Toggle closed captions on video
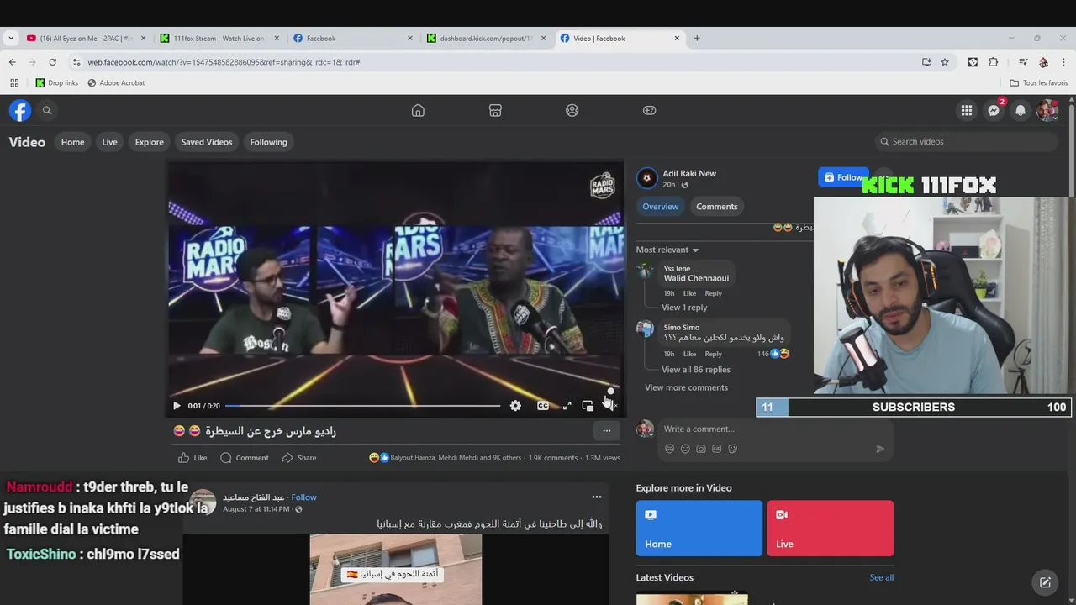1076x605 pixels. coord(543,406)
